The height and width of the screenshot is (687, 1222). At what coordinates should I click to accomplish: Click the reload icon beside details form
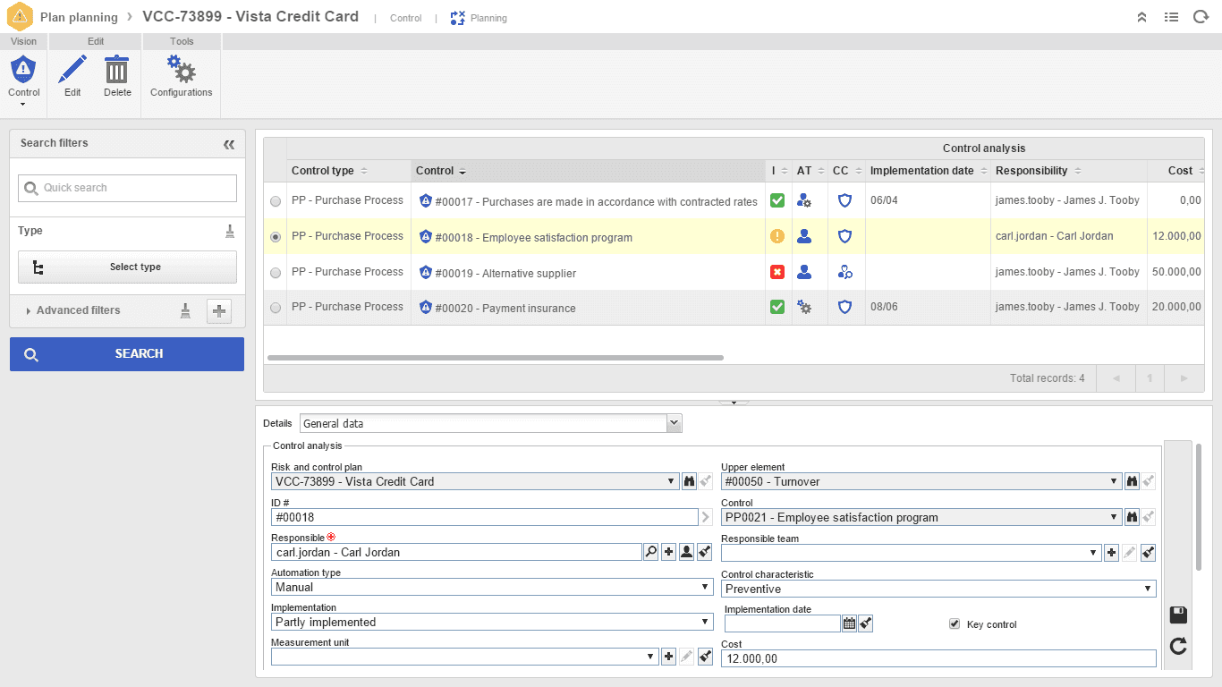click(x=1178, y=646)
